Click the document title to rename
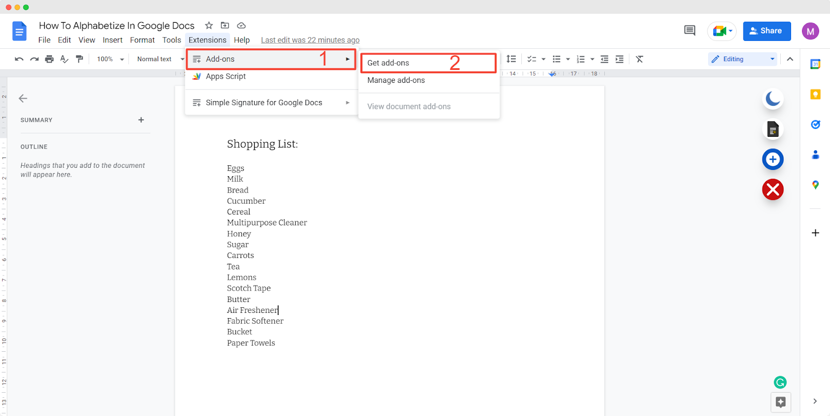This screenshot has width=830, height=416. 117,25
